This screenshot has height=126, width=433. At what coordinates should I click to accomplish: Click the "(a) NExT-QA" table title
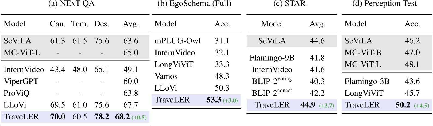[x=75, y=4]
